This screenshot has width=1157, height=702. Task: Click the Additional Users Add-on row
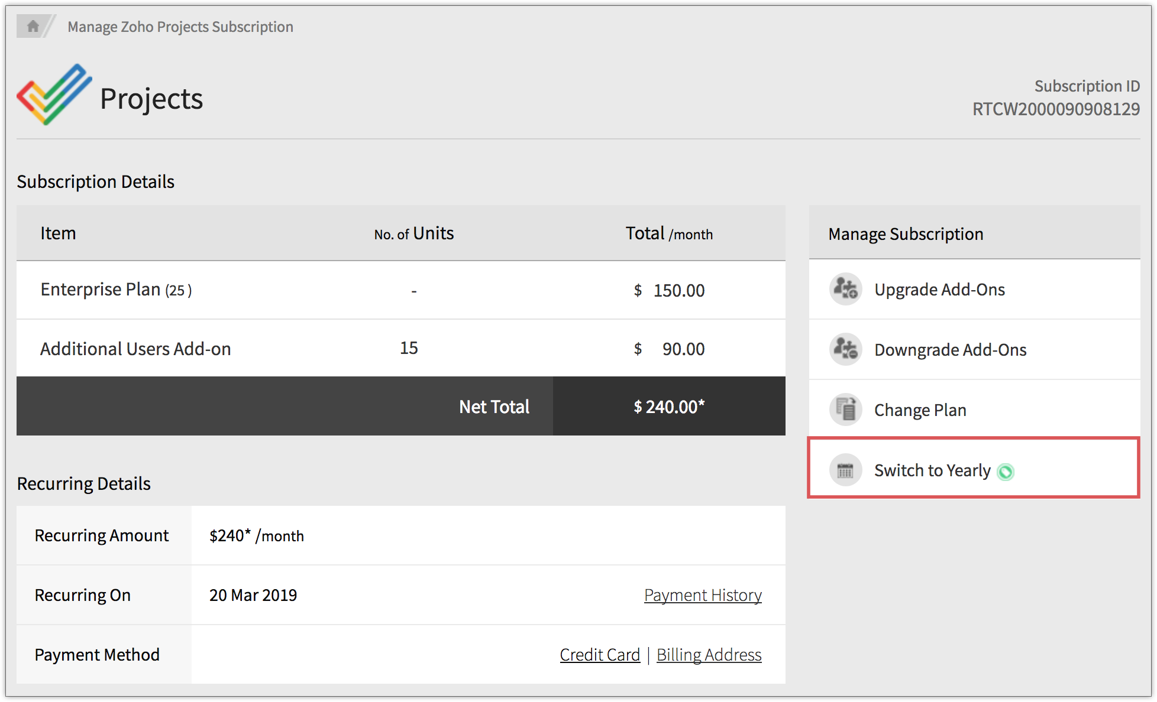click(x=135, y=349)
